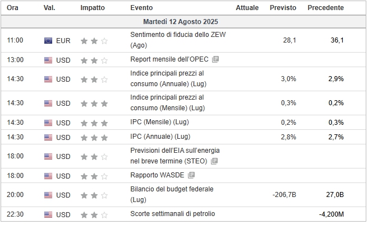Open the IPC (Annuale) (Lug) event
Viewport: 368px width, 225px height.
coord(160,137)
